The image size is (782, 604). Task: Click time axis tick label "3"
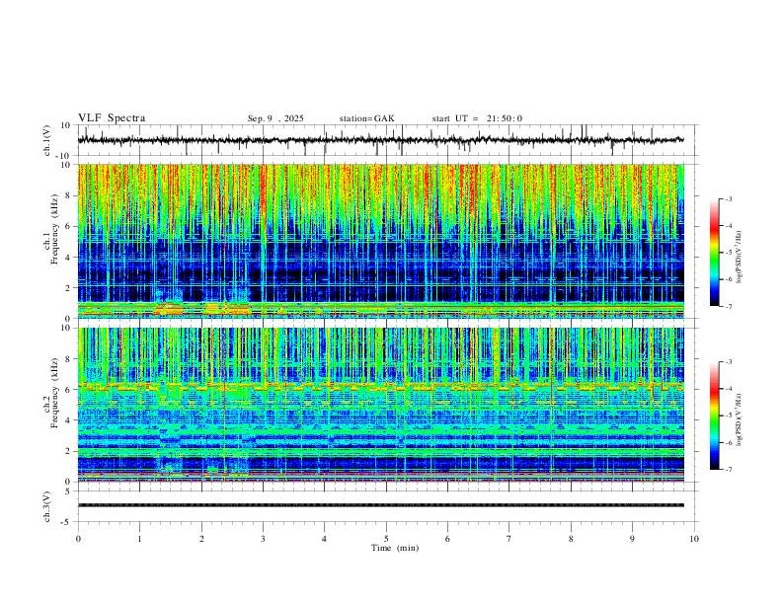coord(263,539)
